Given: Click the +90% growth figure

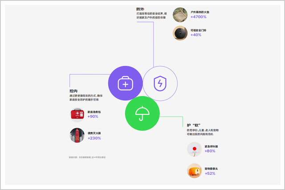Looking at the screenshot, I should (x=93, y=117).
